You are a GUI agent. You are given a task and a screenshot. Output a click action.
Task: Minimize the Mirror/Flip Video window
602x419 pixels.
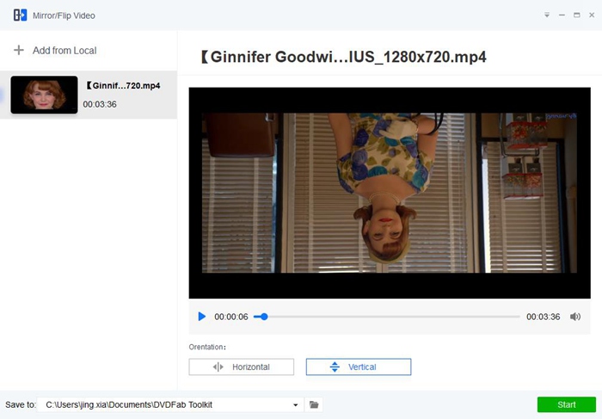point(562,15)
